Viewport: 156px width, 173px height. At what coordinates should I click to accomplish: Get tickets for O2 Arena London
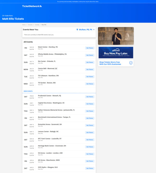[x=90, y=154]
